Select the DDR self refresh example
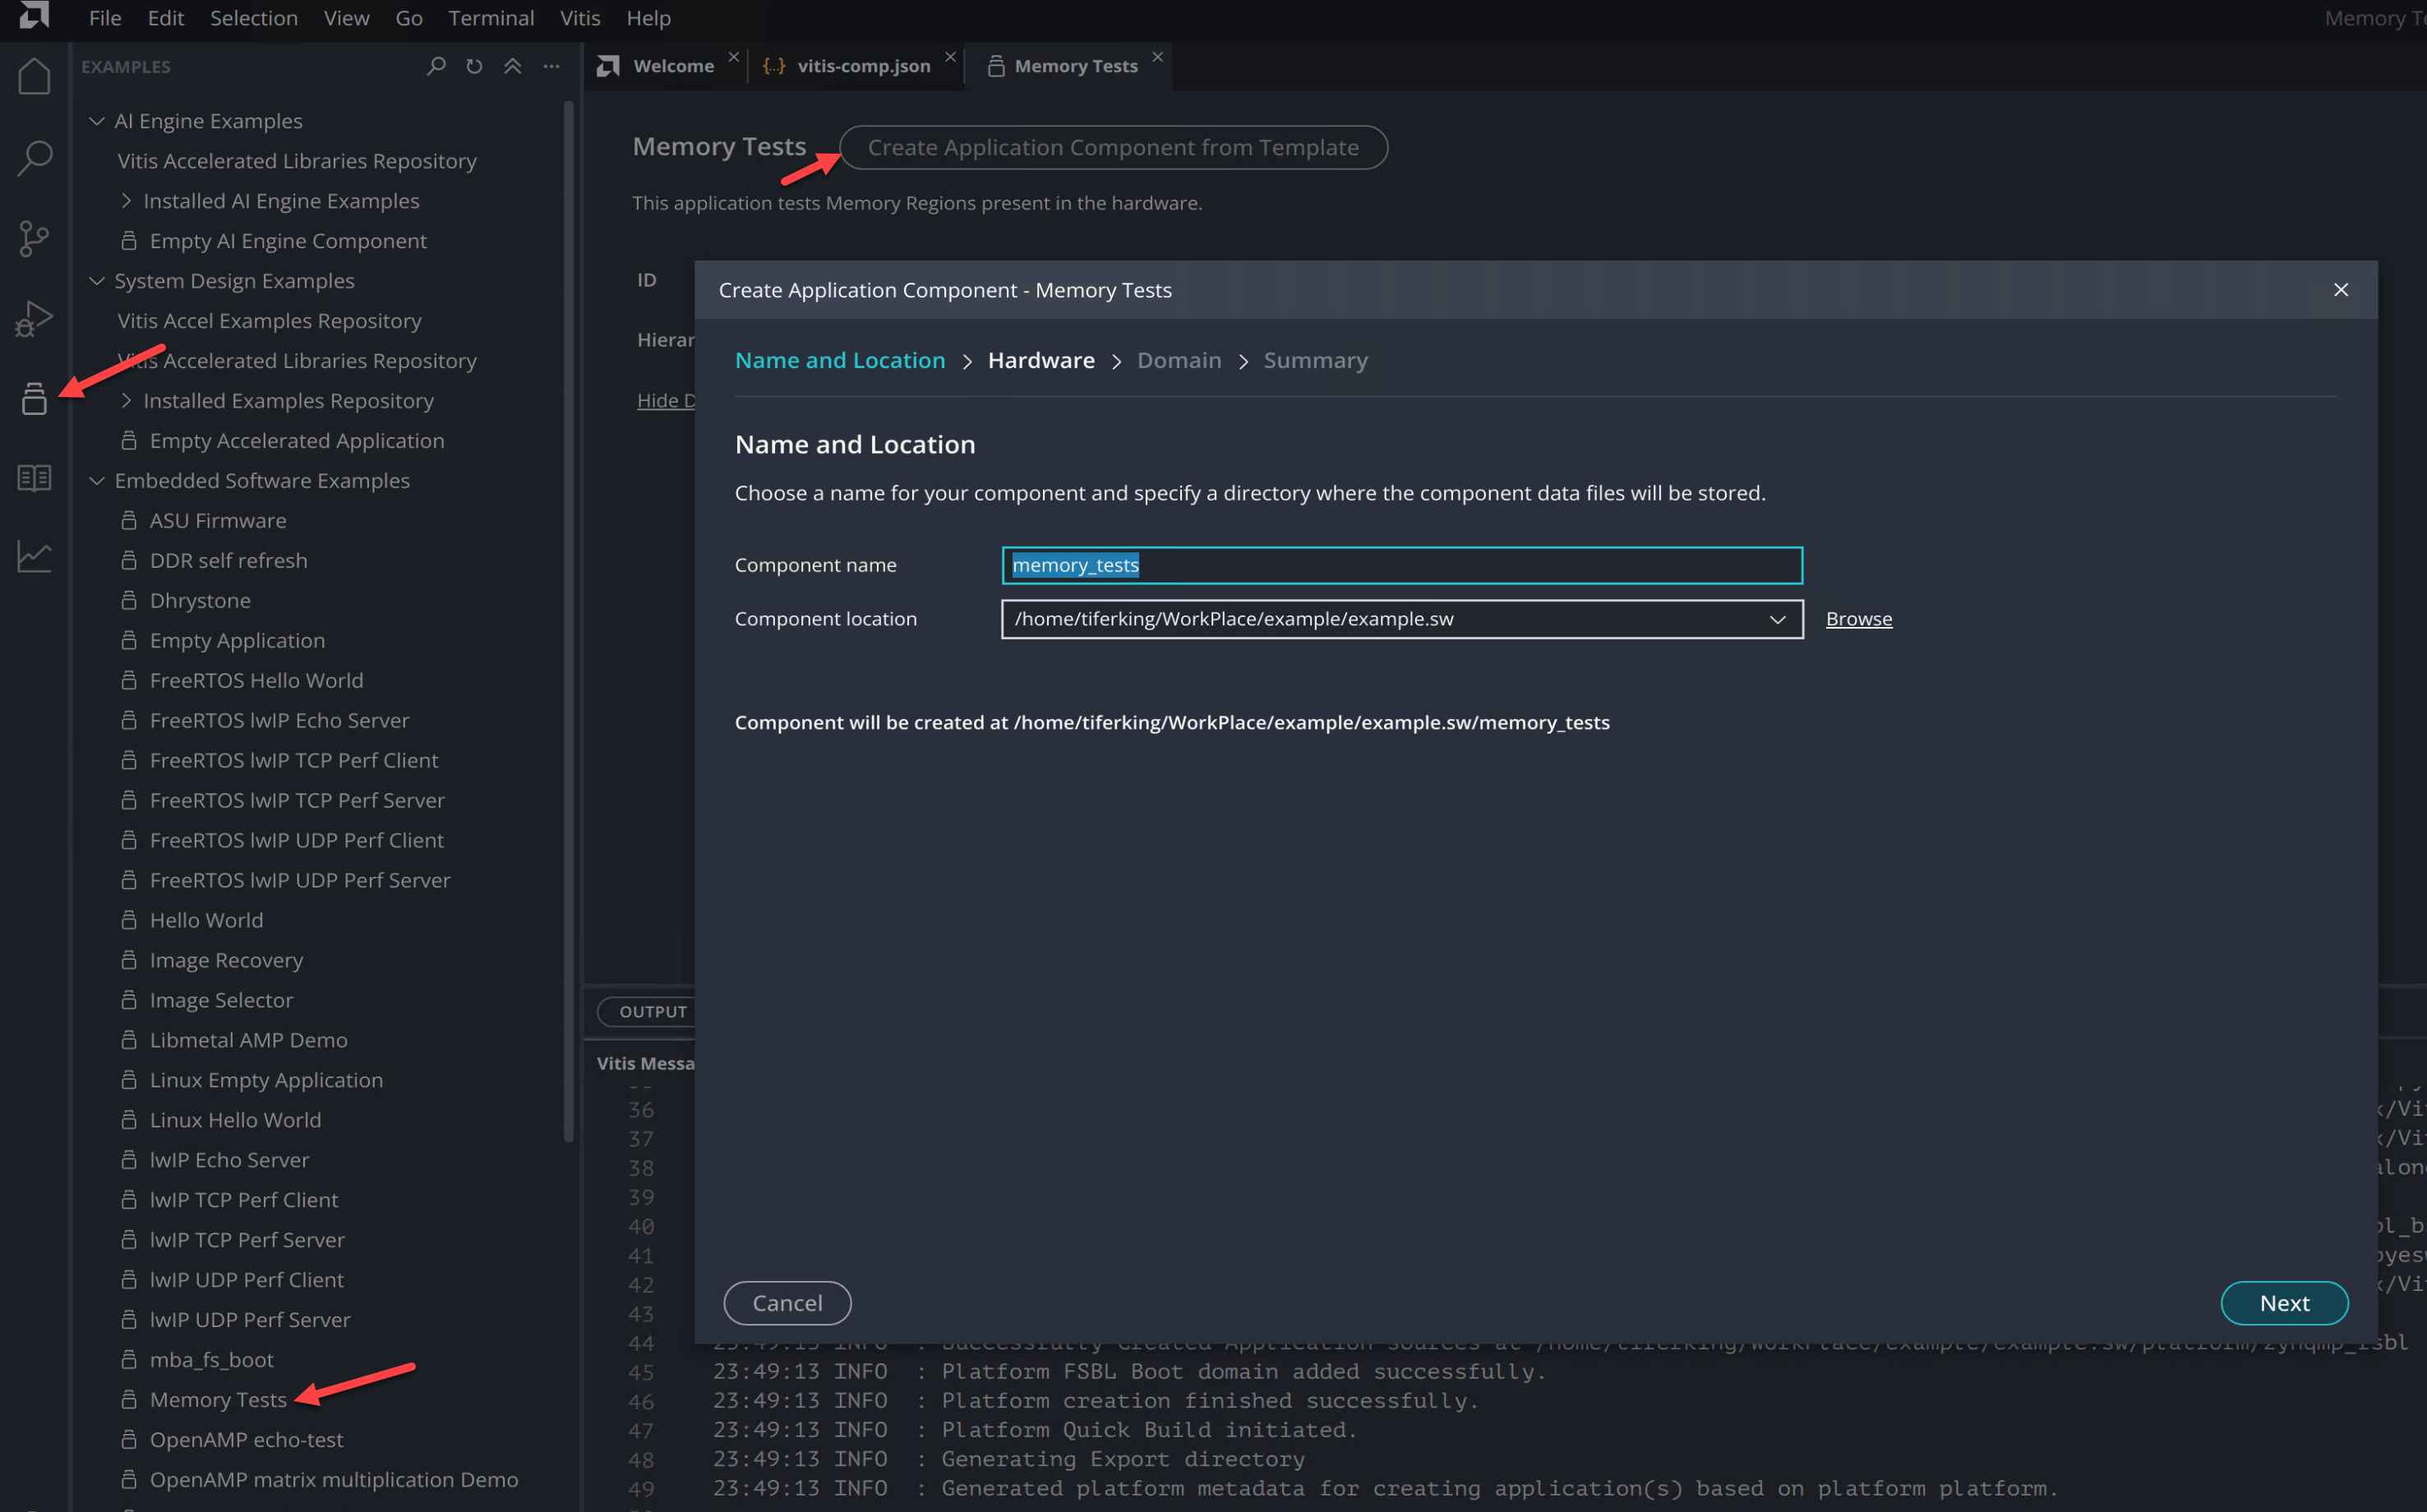 (228, 561)
